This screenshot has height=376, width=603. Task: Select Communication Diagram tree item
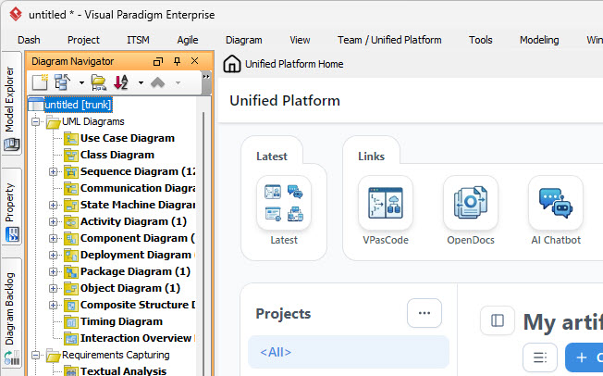coord(138,188)
